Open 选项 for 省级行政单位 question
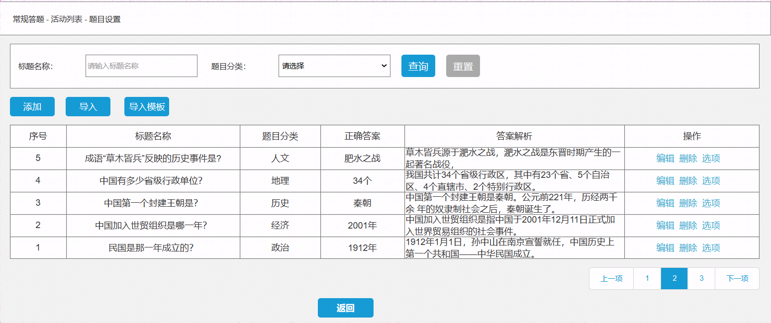 coord(711,181)
